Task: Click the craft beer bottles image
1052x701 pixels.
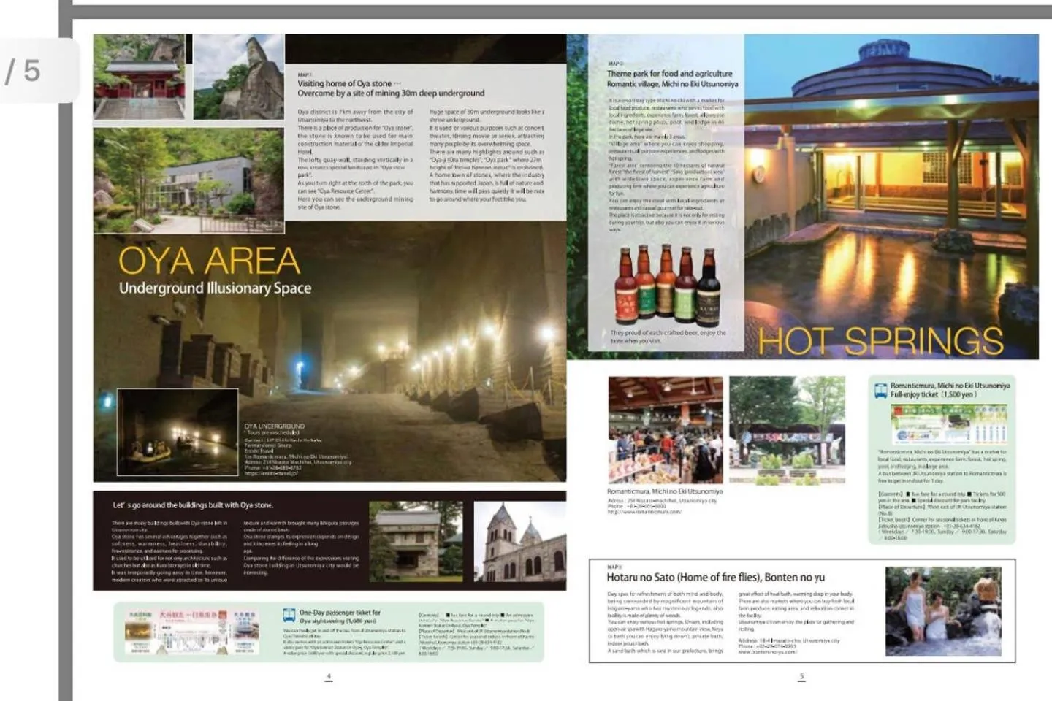Action: [668, 284]
